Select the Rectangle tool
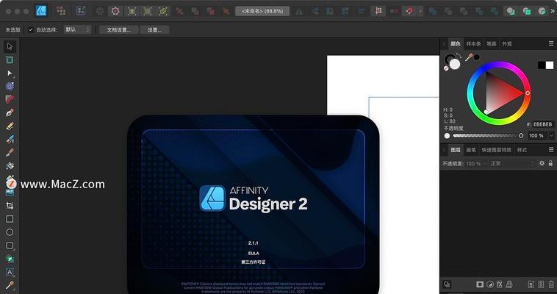The image size is (557, 294). [10, 219]
